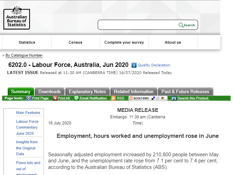Click the Email Notification @ icon
The image size is (233, 175).
76,98
